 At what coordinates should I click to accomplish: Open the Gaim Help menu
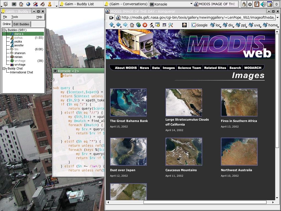[39, 17]
